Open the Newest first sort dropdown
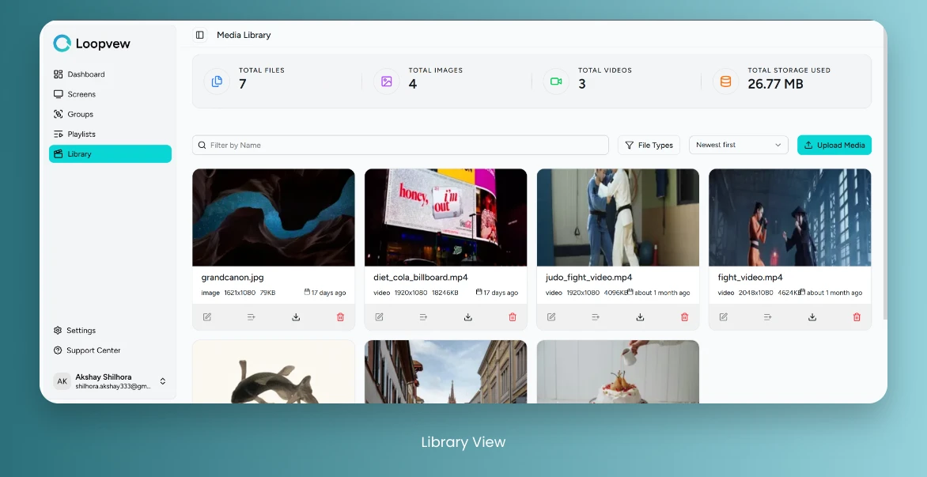 click(739, 145)
